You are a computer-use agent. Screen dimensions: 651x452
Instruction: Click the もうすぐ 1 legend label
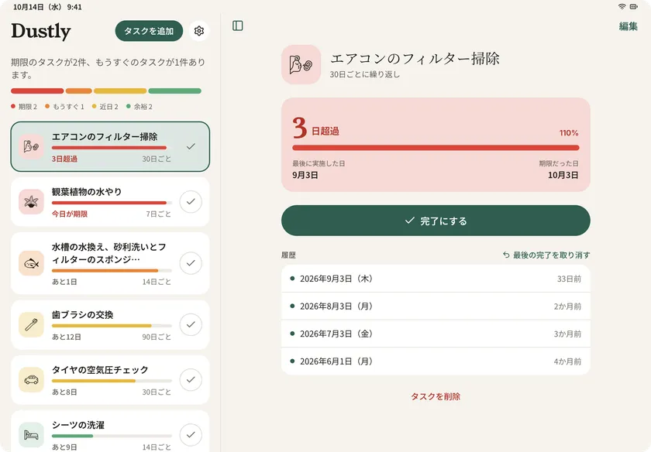(65, 107)
